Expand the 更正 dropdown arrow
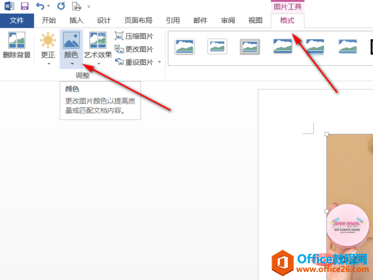The image size is (373, 280). (48, 64)
